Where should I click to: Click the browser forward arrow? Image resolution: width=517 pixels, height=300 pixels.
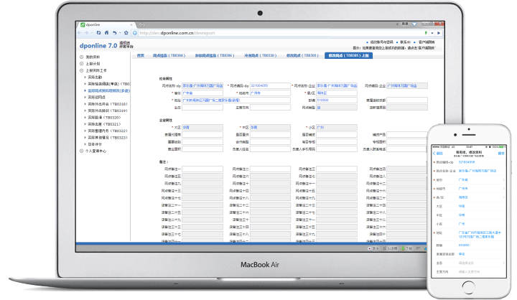click(87, 32)
